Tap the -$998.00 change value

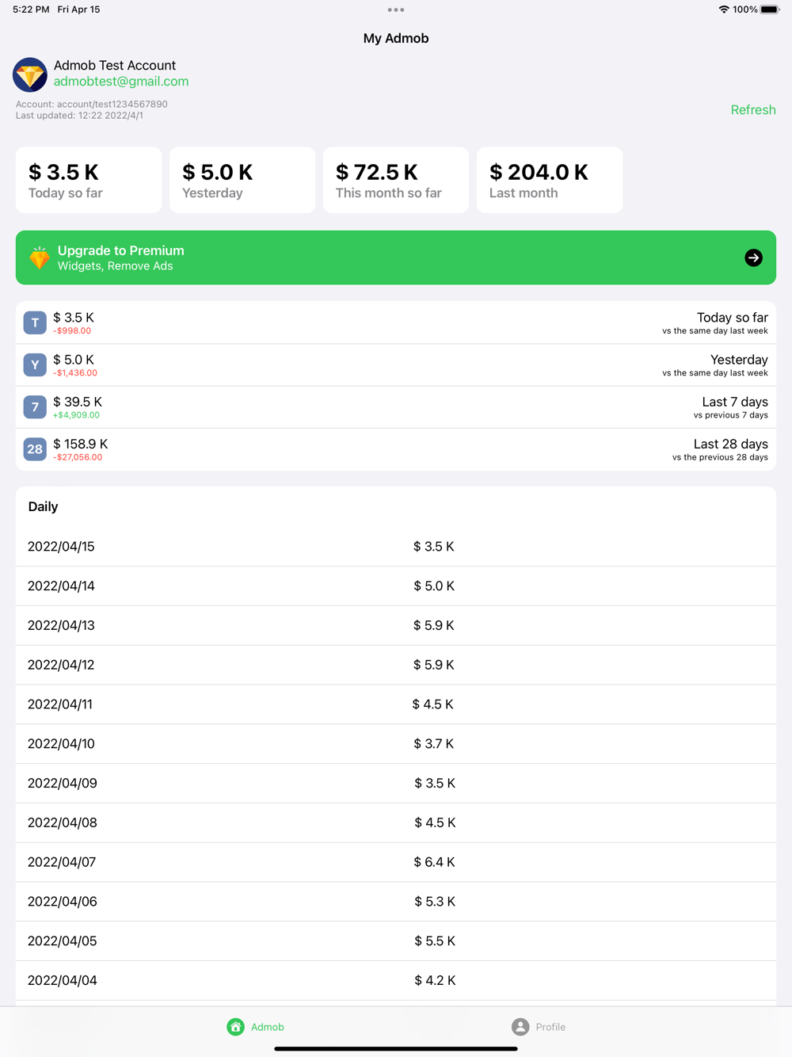(72, 330)
